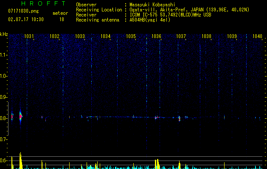The height and width of the screenshot is (169, 267).
Task: Click the meteor echo at 1036
Action: tap(157, 117)
